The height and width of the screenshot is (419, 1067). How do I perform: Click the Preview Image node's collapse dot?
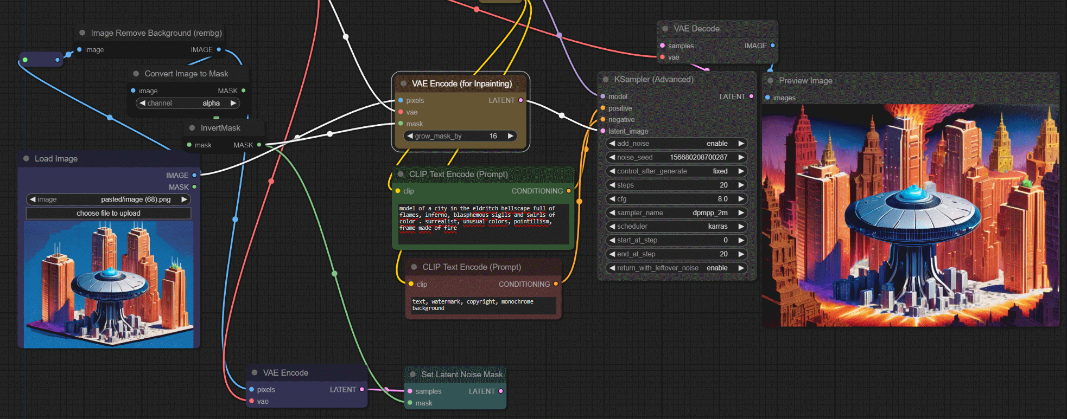click(x=770, y=81)
